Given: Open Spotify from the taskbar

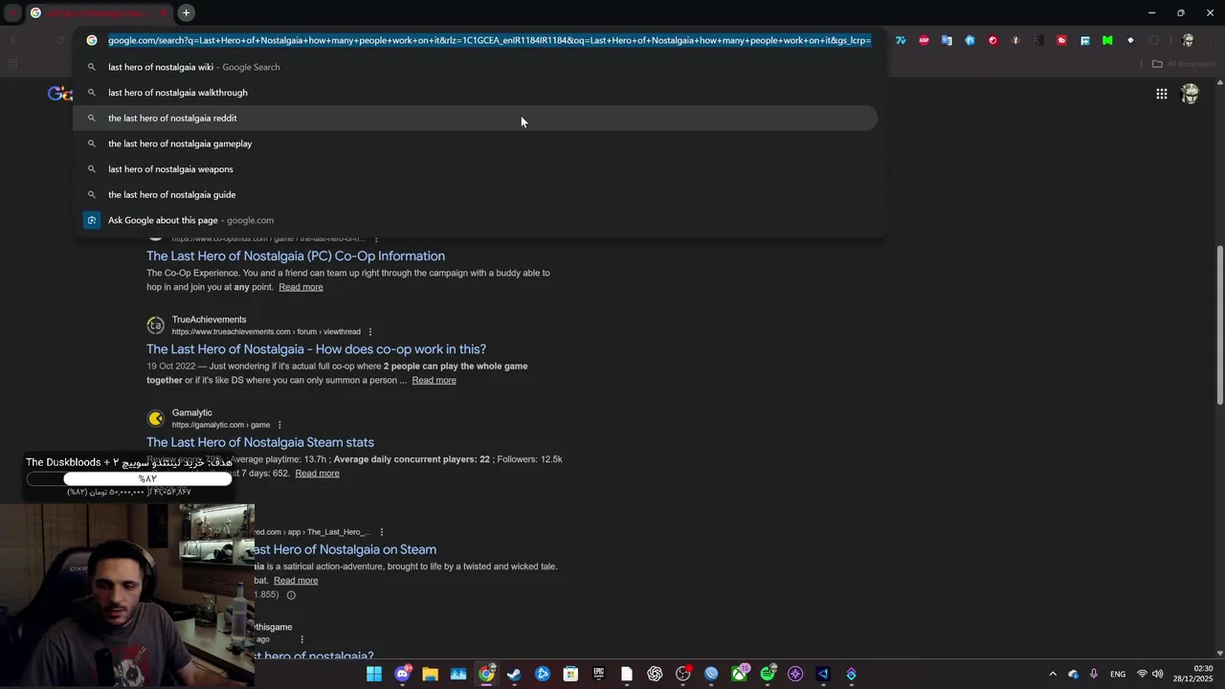Looking at the screenshot, I should click(x=767, y=674).
